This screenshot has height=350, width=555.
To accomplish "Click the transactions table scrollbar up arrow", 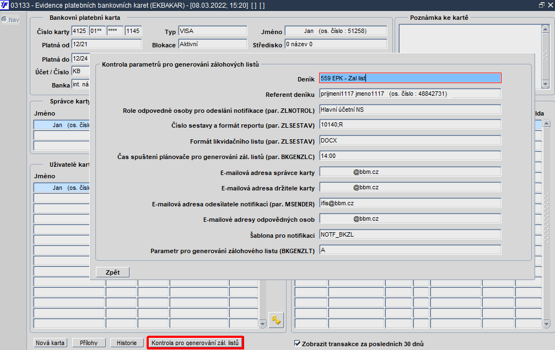I will [547, 123].
